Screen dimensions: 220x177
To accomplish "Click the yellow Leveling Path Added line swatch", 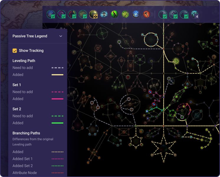I will 58,75.
